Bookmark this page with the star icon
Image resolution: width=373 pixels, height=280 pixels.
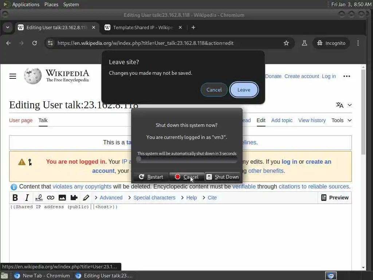[286, 43]
